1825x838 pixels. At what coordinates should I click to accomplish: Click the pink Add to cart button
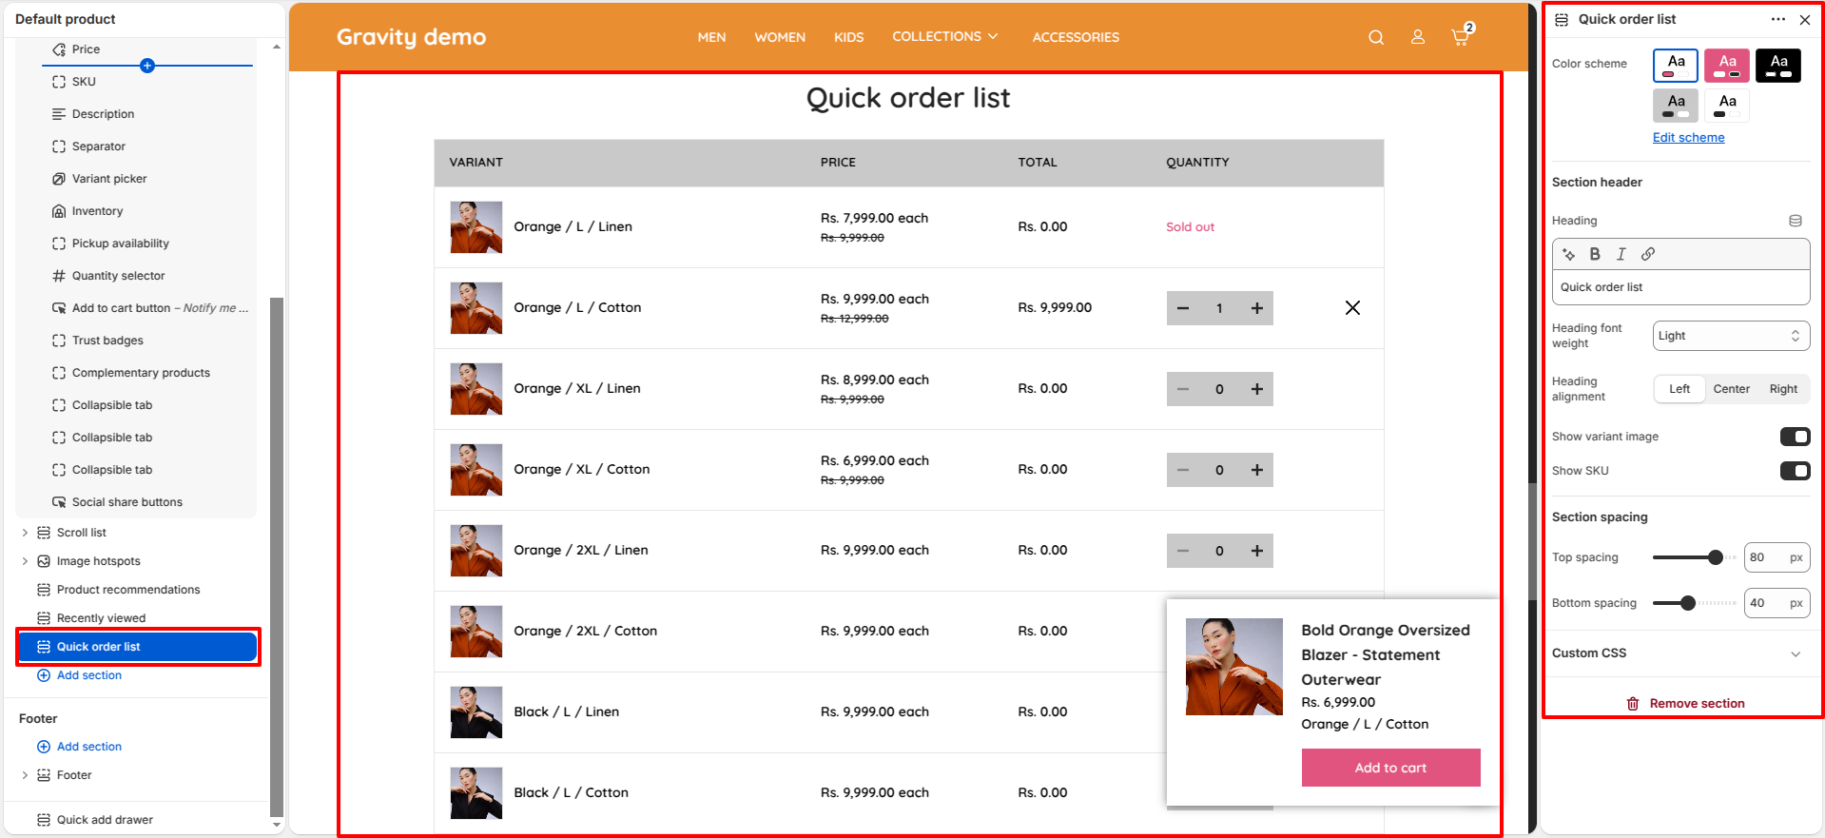pyautogui.click(x=1390, y=768)
